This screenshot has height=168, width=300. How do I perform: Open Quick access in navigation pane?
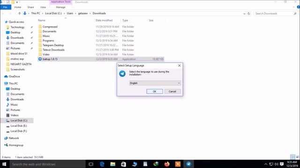pos(16,22)
